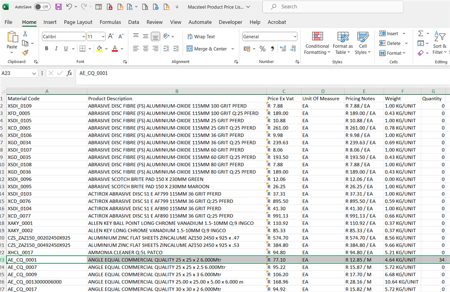The image size is (450, 292).
Task: Toggle Bold formatting
Action: tap(47, 48)
